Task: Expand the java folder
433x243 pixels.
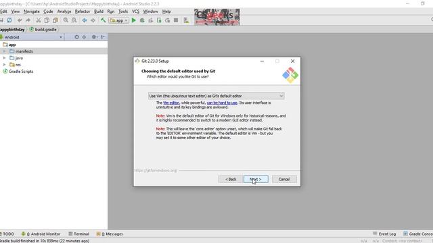Action: tap(5, 58)
